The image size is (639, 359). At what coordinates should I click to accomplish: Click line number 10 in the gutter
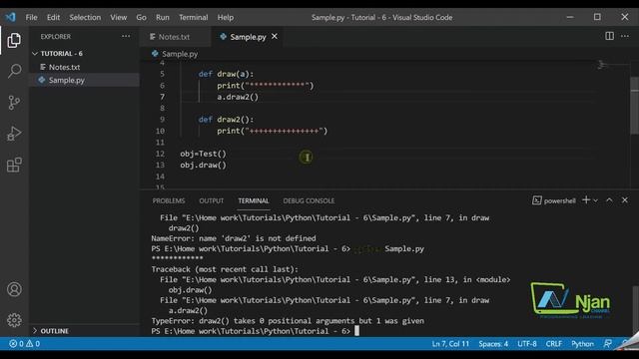160,131
